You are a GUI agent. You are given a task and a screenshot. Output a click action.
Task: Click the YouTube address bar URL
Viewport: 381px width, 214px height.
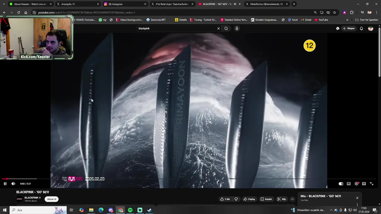[86, 12]
